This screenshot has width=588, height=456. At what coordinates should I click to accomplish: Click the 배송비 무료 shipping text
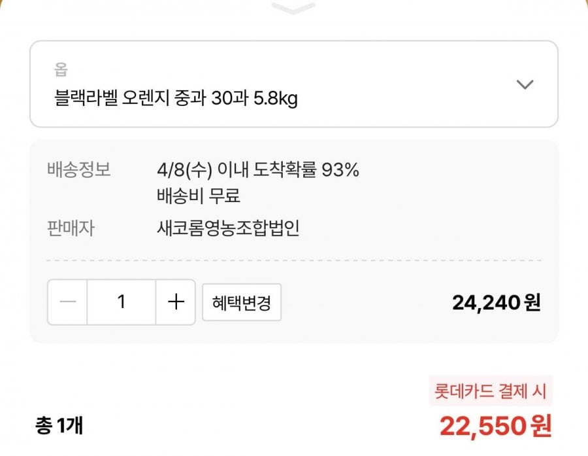click(199, 195)
